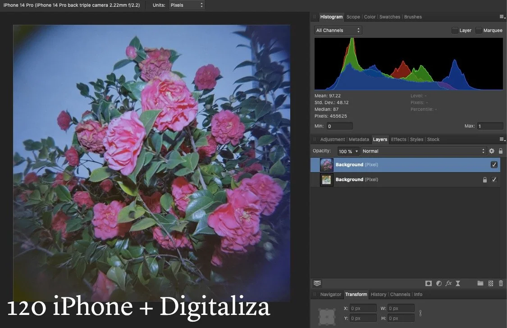Enable the Marquee checkbox in Histogram
Viewport: 507px width, 328px height.
pyautogui.click(x=479, y=30)
